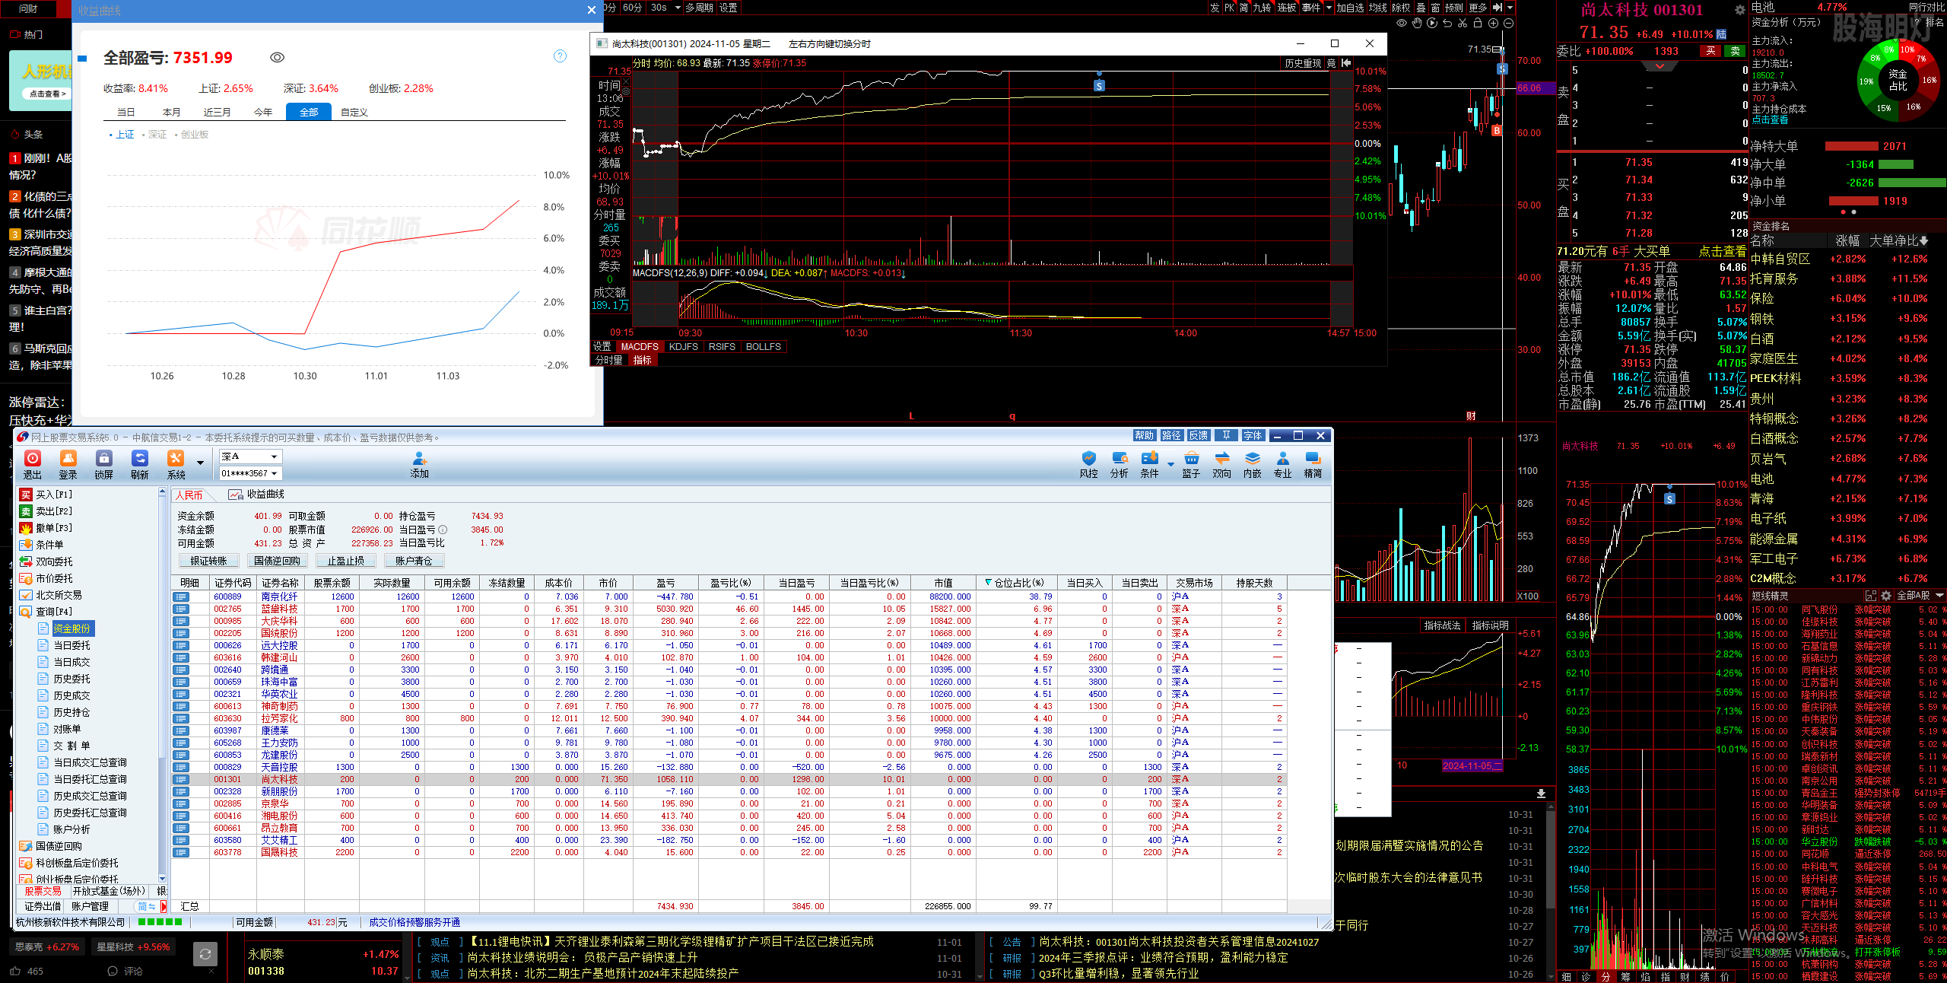The image size is (1947, 983).
Task: Click the 账户清仓 button
Action: (x=414, y=561)
